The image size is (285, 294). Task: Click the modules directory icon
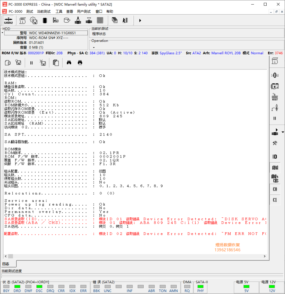point(56,20)
